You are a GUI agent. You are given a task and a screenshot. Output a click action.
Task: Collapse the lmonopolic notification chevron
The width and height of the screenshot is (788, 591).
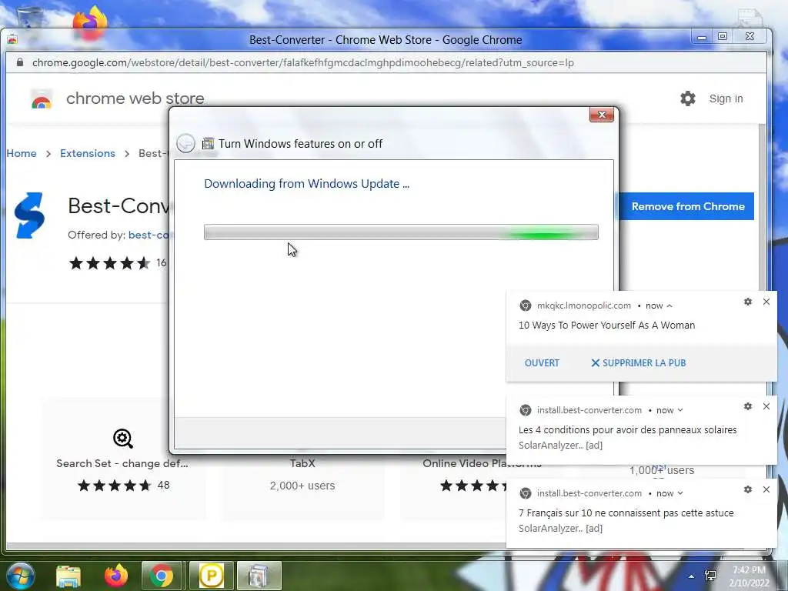[x=669, y=306]
